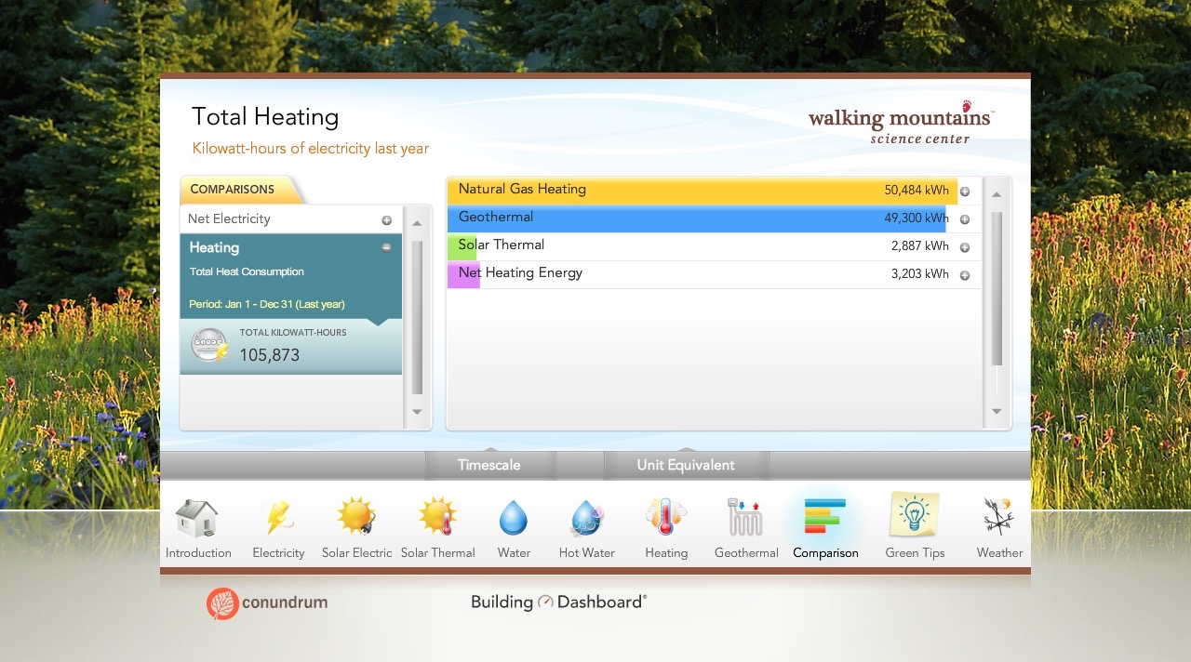Select the Net Electricity list row
Image resolution: width=1191 pixels, height=662 pixels.
pos(291,219)
